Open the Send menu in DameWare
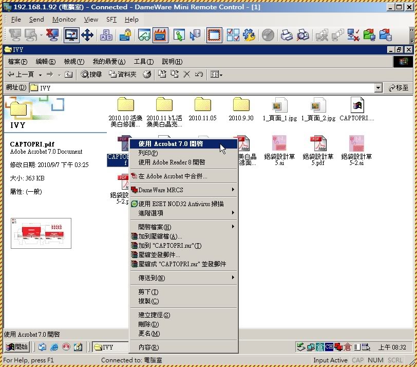The width and height of the screenshot is (417, 367). (x=36, y=20)
